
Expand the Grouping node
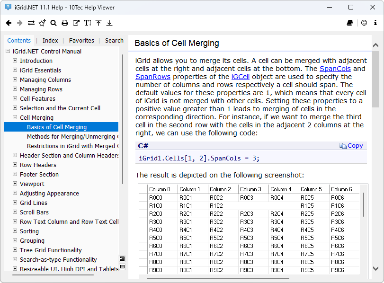[15, 240]
